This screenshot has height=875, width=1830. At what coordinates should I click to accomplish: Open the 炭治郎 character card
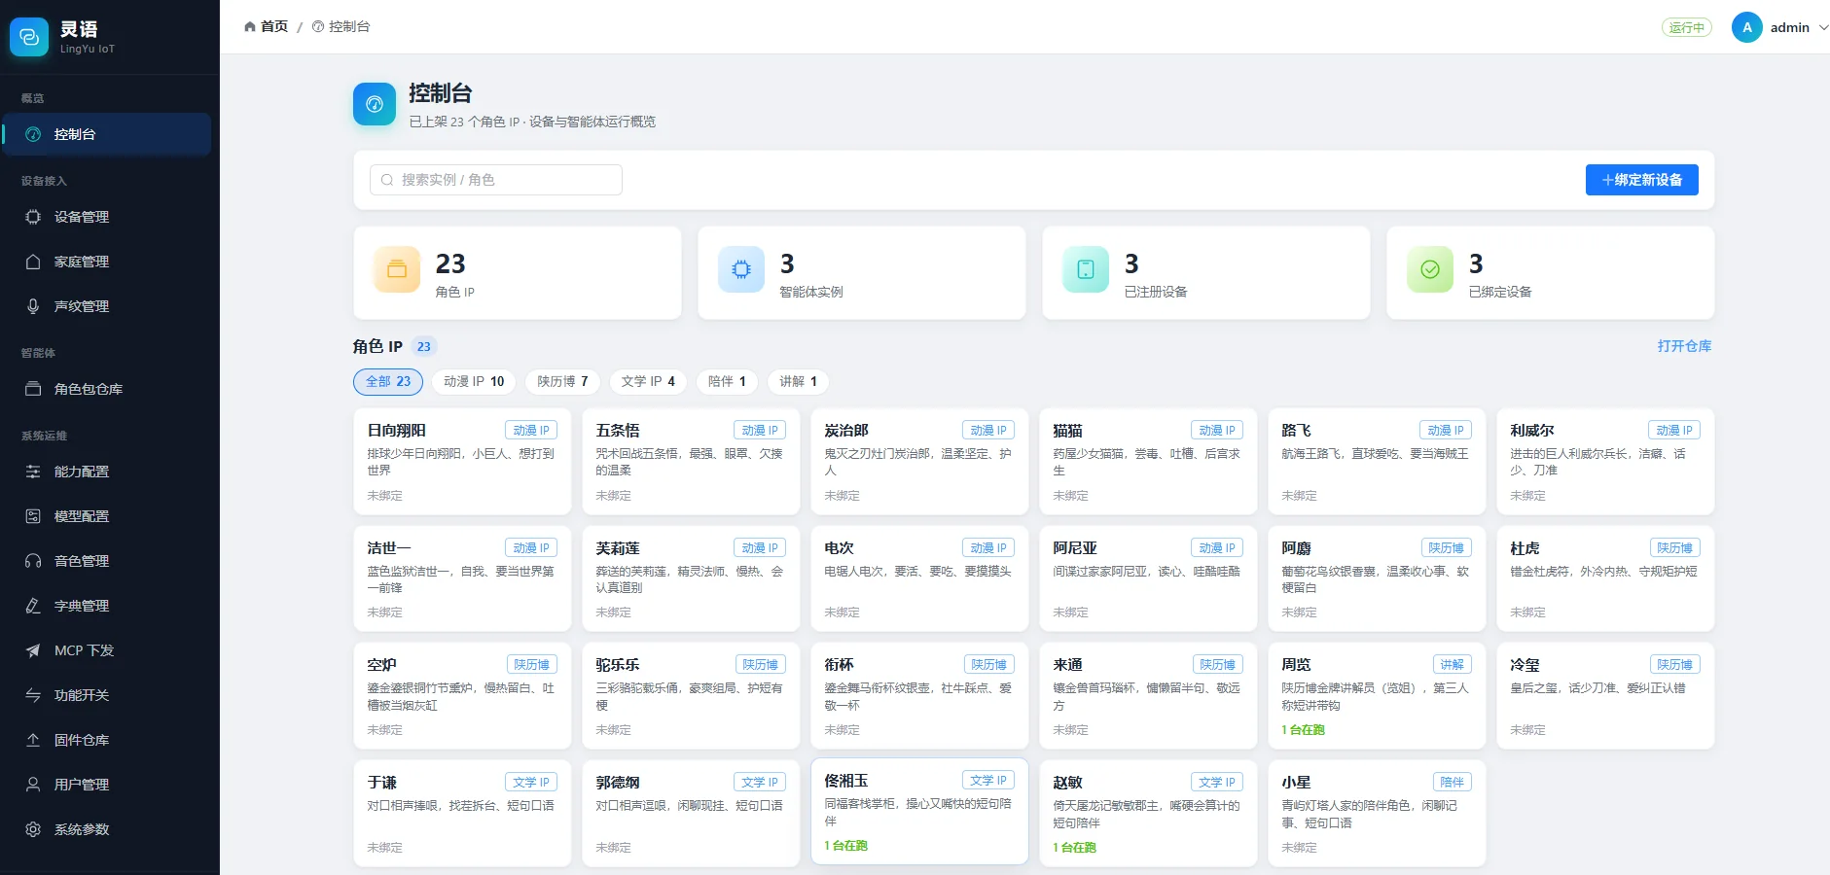tap(919, 462)
